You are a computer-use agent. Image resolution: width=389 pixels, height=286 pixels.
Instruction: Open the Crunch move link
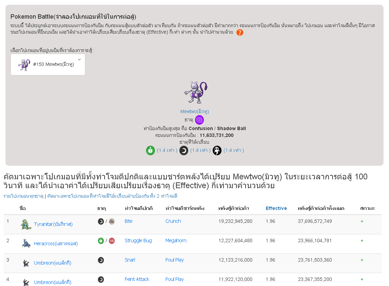click(173, 221)
